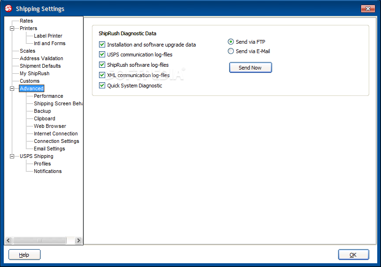Open Clipboard settings

click(44, 118)
